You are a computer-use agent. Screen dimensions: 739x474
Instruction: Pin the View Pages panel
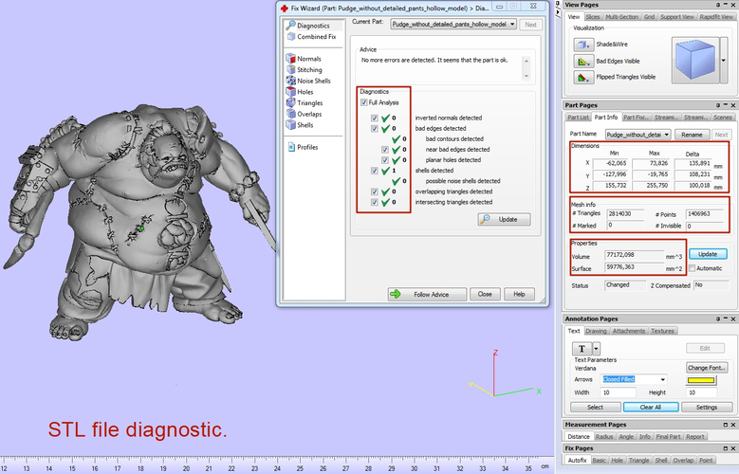(x=718, y=5)
